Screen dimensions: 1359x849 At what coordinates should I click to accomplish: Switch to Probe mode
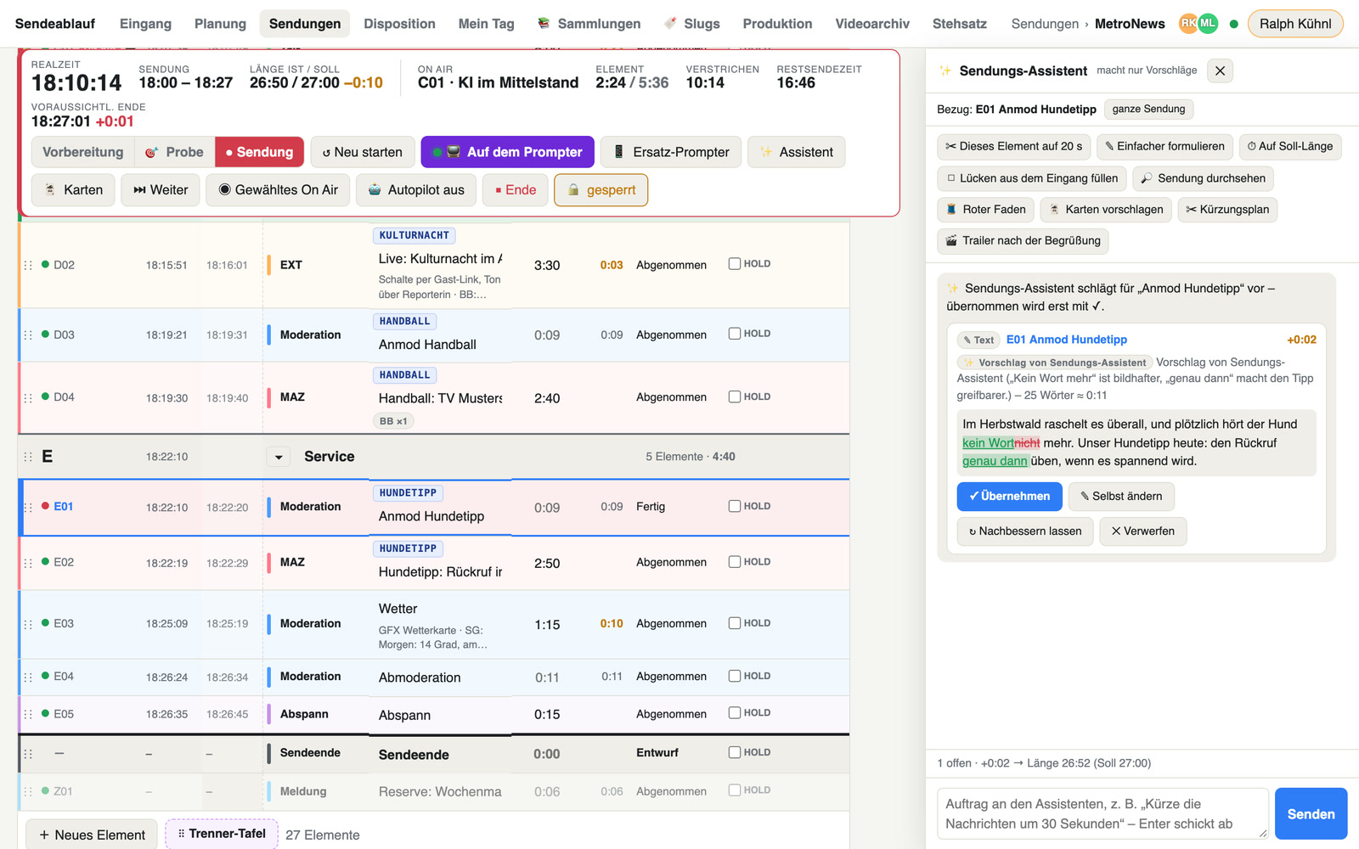point(174,152)
